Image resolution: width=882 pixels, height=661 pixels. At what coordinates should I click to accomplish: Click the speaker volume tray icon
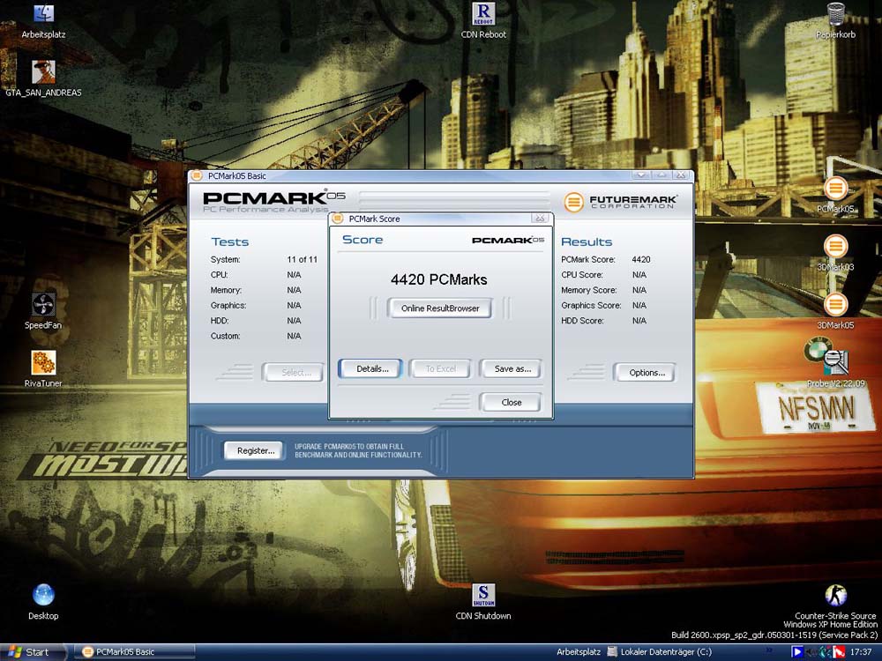[x=811, y=652]
